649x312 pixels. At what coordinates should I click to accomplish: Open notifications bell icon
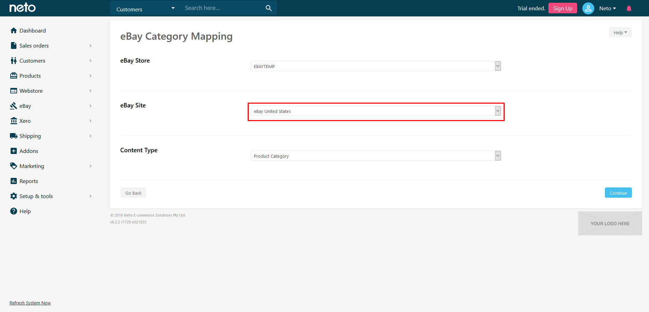629,8
